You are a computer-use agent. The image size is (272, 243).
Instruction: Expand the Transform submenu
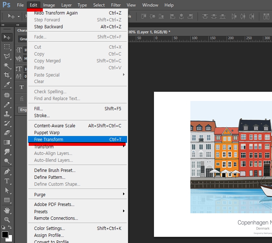click(x=123, y=146)
